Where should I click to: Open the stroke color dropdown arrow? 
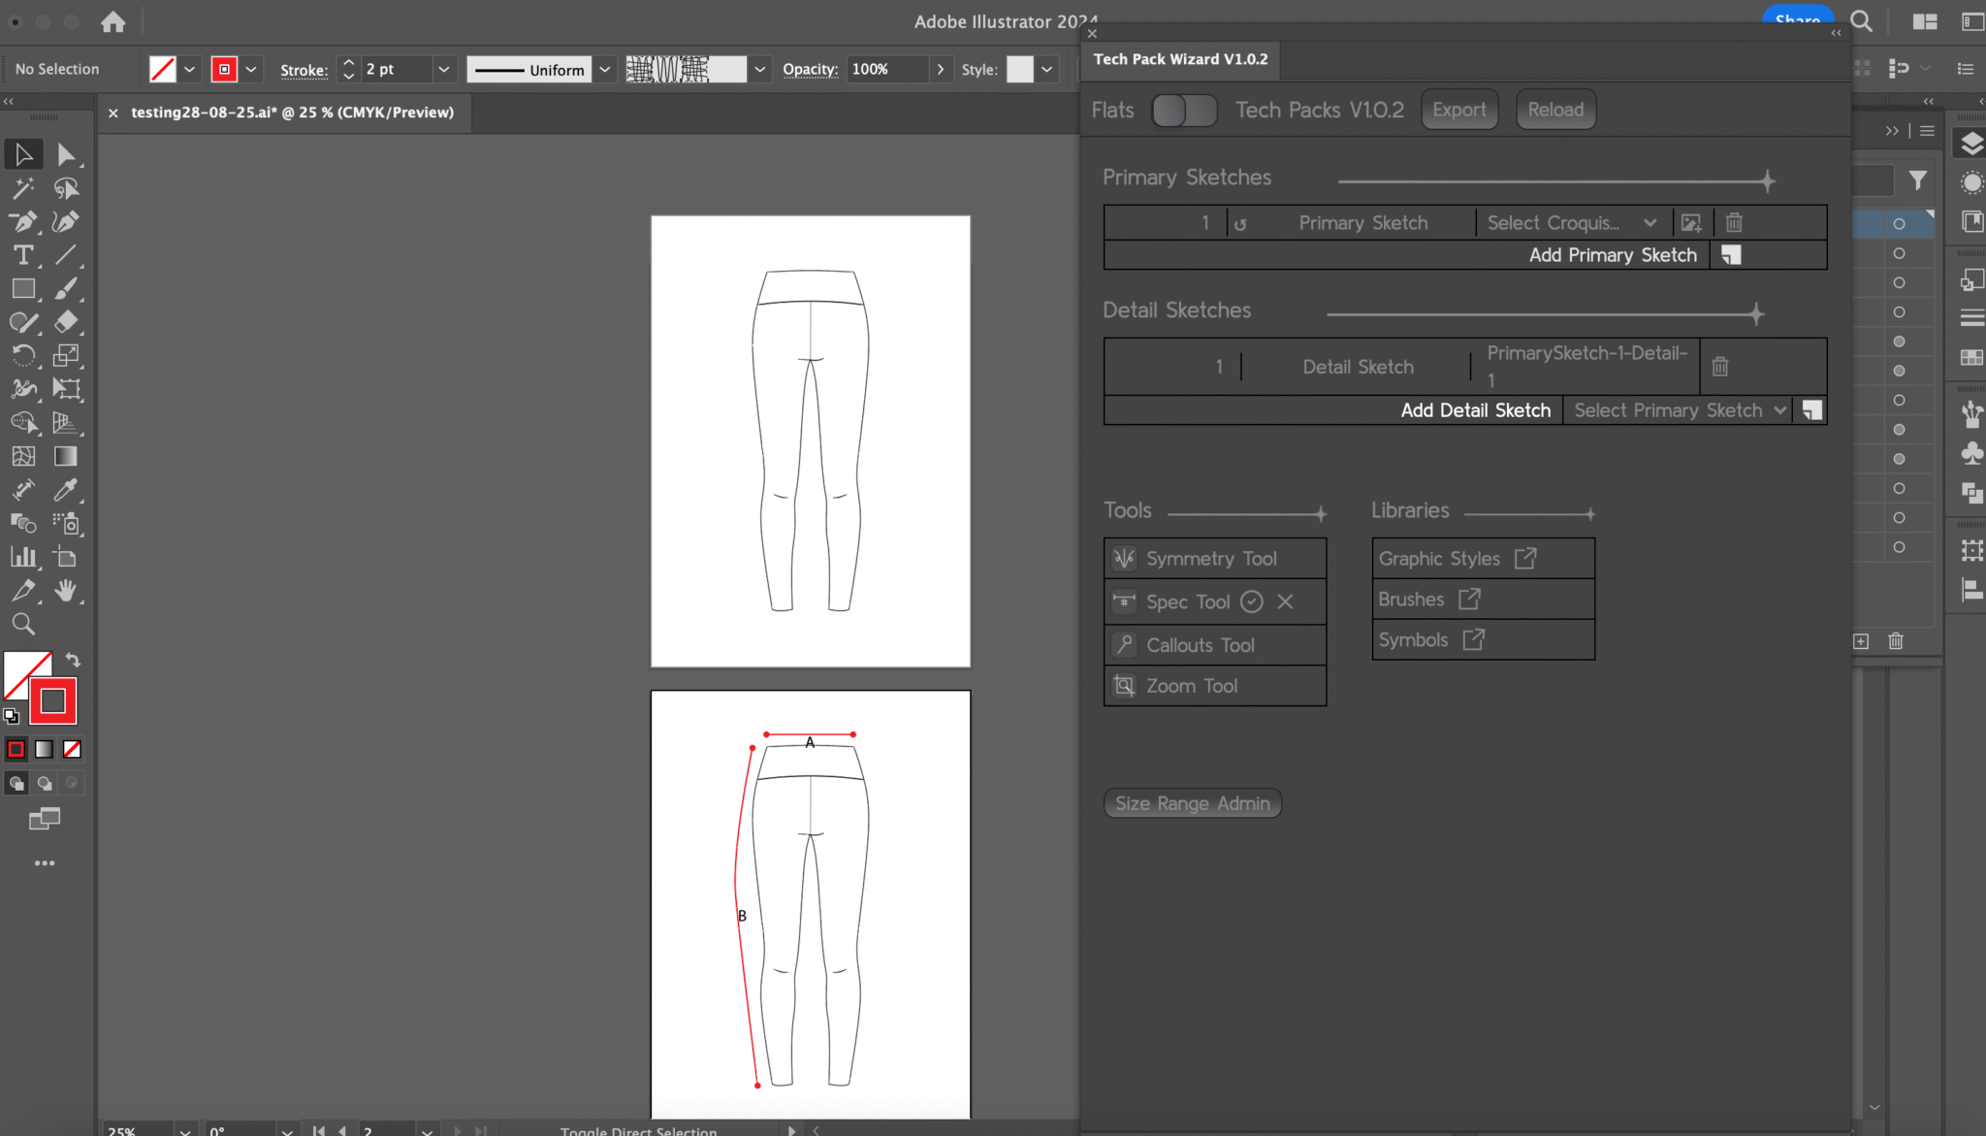[x=251, y=69]
